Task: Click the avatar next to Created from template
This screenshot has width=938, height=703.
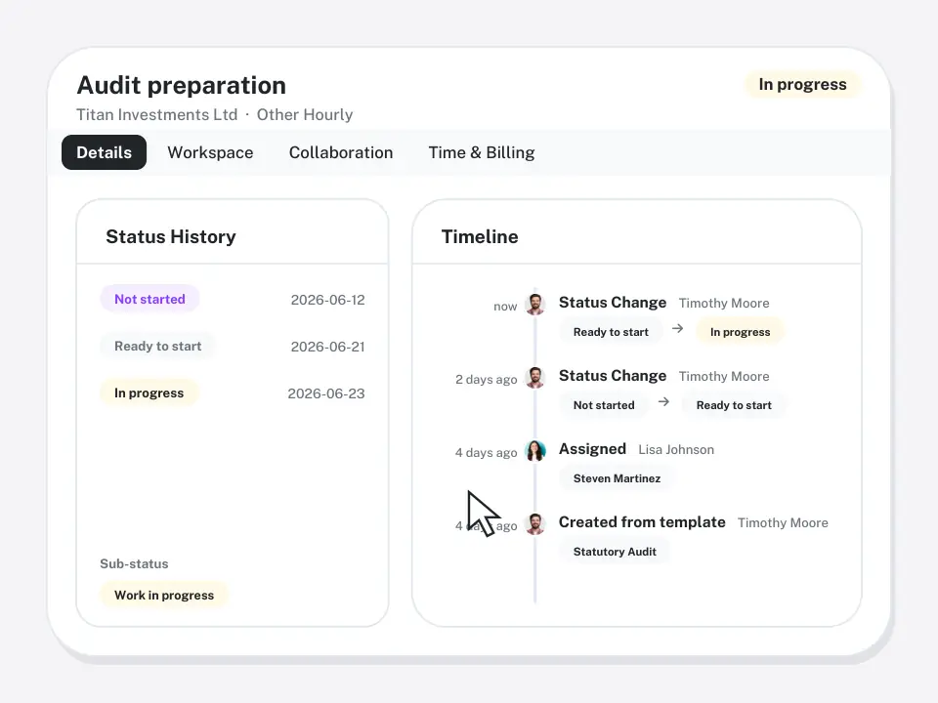Action: pyautogui.click(x=535, y=523)
